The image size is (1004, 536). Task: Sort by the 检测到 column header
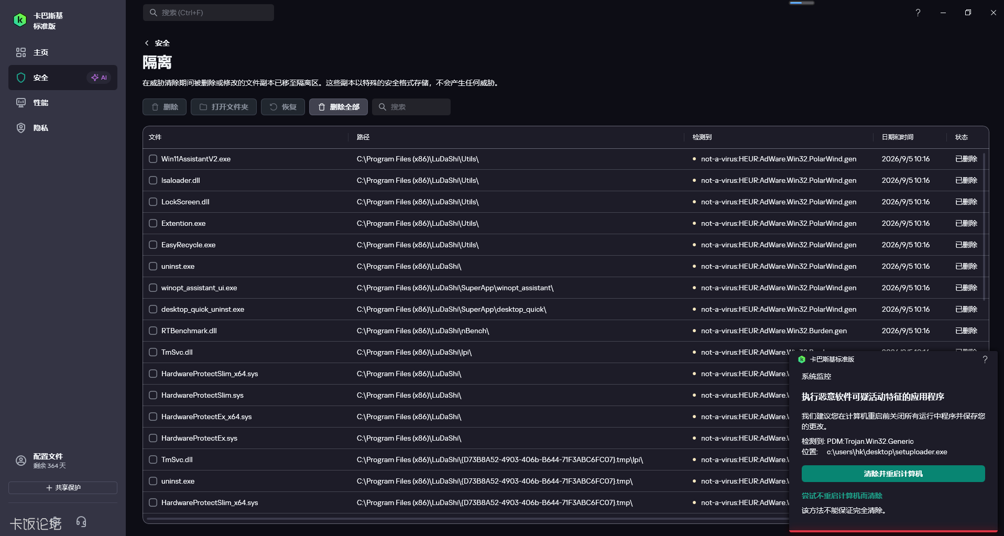[x=702, y=137]
